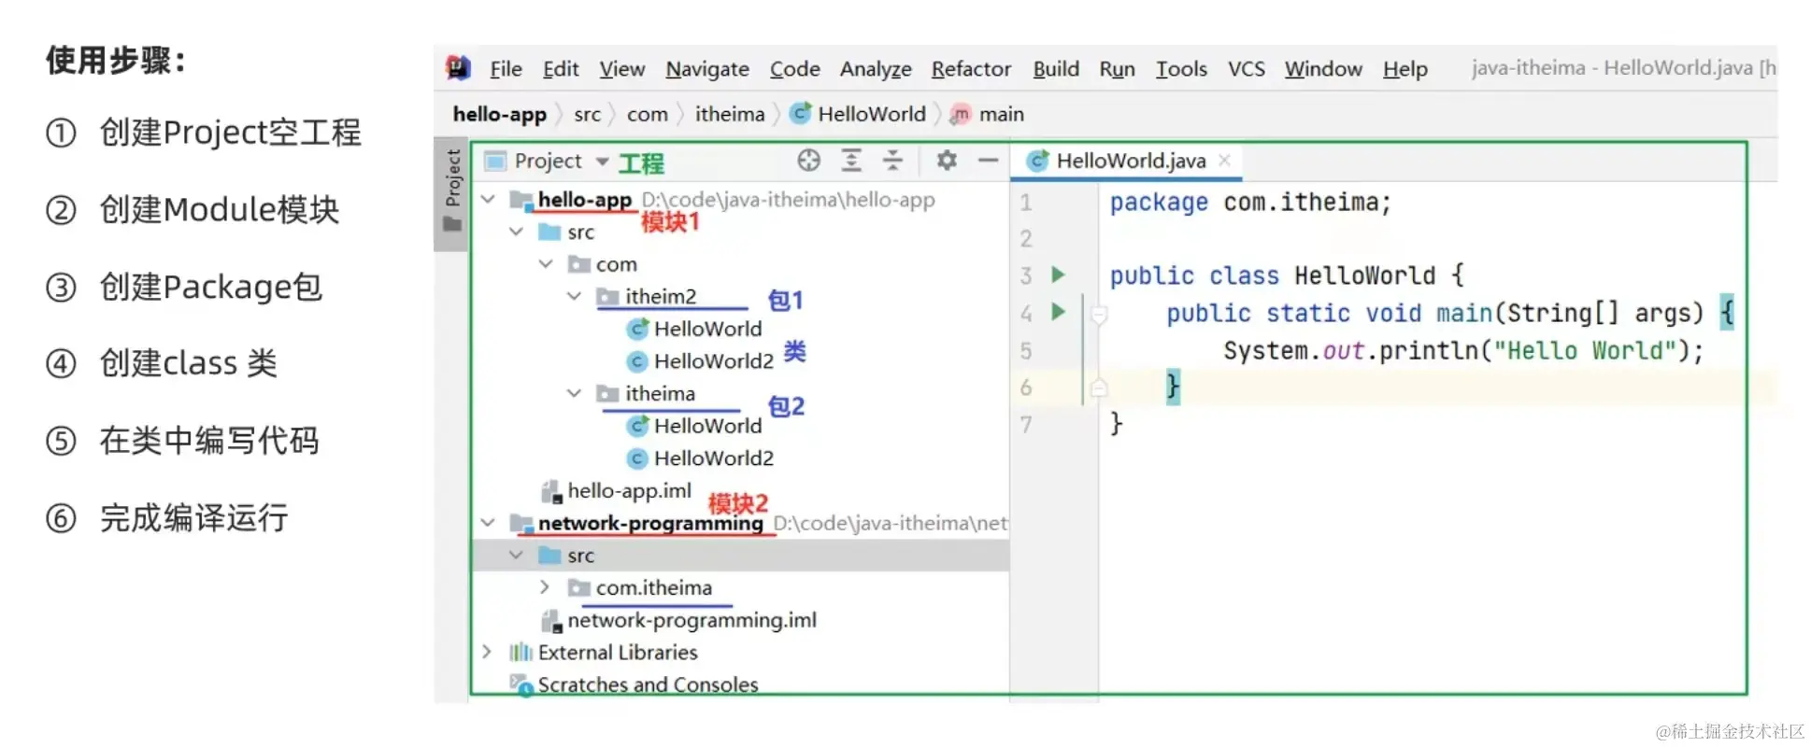Select src folder under hello-app in the tree
Viewport: 1811px width, 747px height.
pos(580,233)
